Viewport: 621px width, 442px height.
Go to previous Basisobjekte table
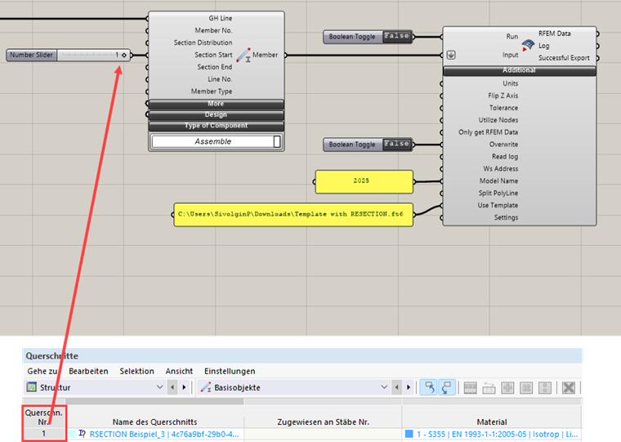(397, 387)
